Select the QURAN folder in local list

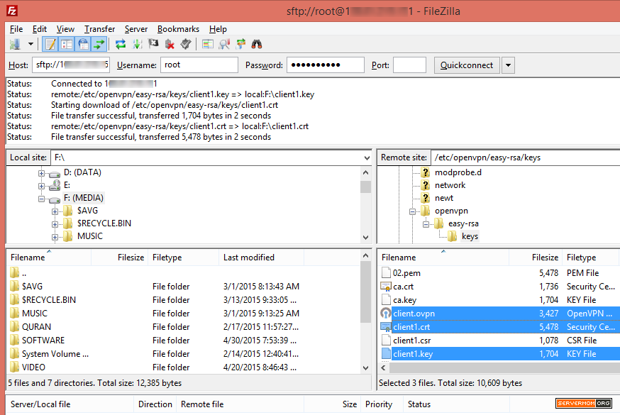click(x=36, y=327)
